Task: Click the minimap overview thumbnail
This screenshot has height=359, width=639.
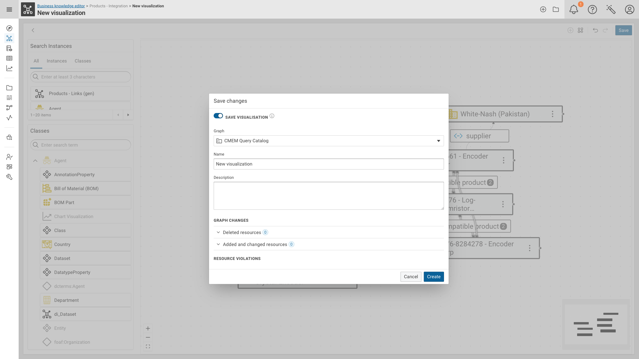Action: tap(596, 324)
